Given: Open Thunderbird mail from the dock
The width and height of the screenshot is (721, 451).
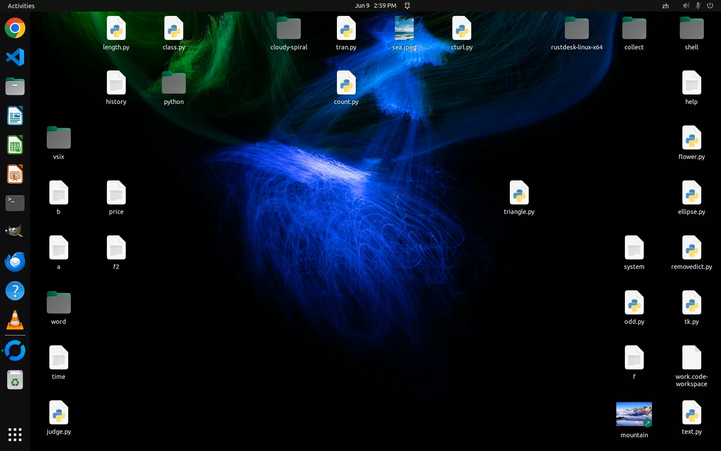Looking at the screenshot, I should (15, 262).
